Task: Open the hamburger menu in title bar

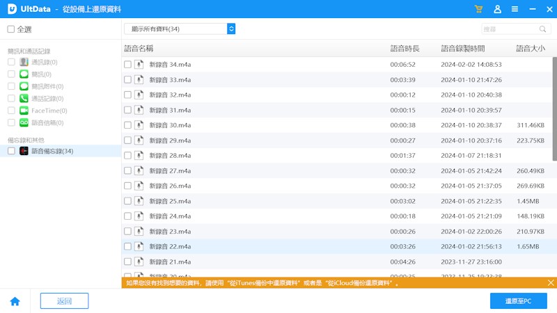Action: pos(515,9)
